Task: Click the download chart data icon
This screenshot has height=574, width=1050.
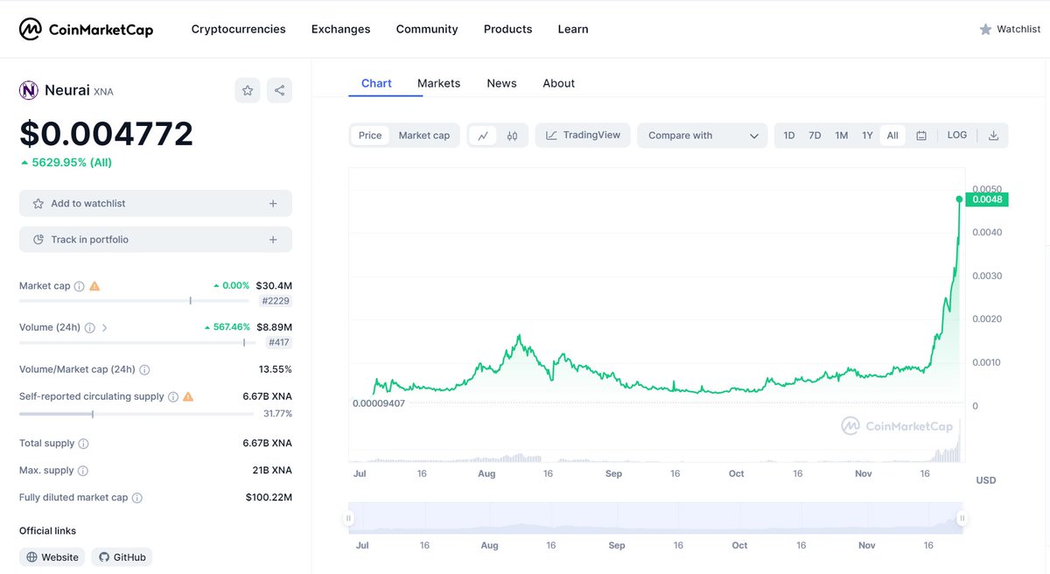Action: pyautogui.click(x=993, y=136)
